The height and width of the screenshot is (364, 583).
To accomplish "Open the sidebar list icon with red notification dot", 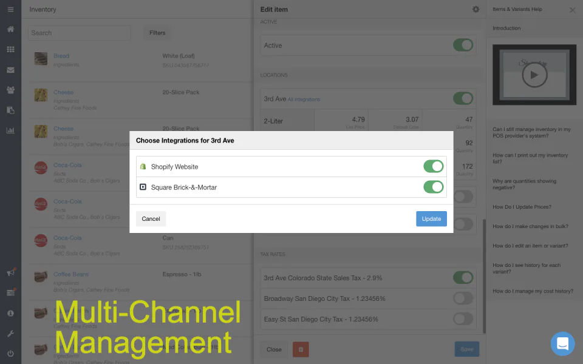I will (x=10, y=292).
